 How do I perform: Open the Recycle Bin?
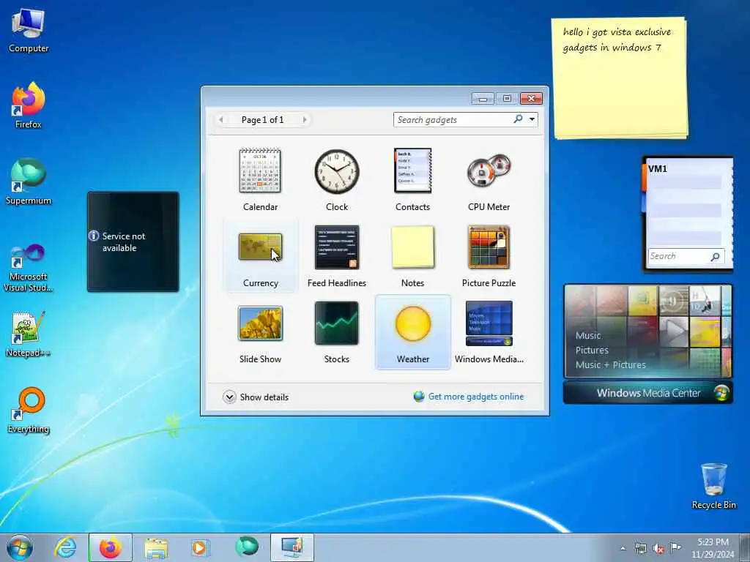tap(713, 486)
